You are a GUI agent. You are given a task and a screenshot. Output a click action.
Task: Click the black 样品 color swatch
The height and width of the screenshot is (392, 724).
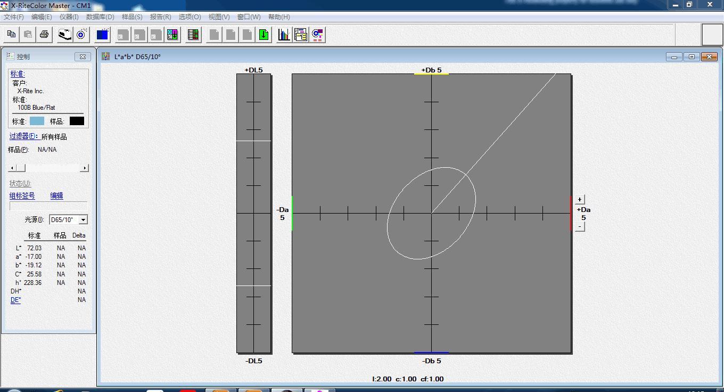(77, 121)
